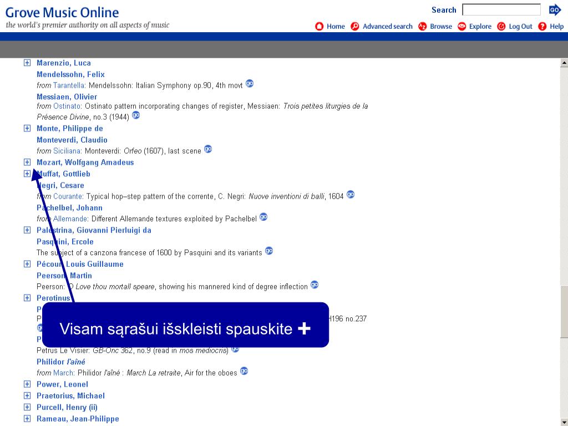The height and width of the screenshot is (426, 568).
Task: Open the Mendelssohn, Felix link
Action: coord(70,74)
